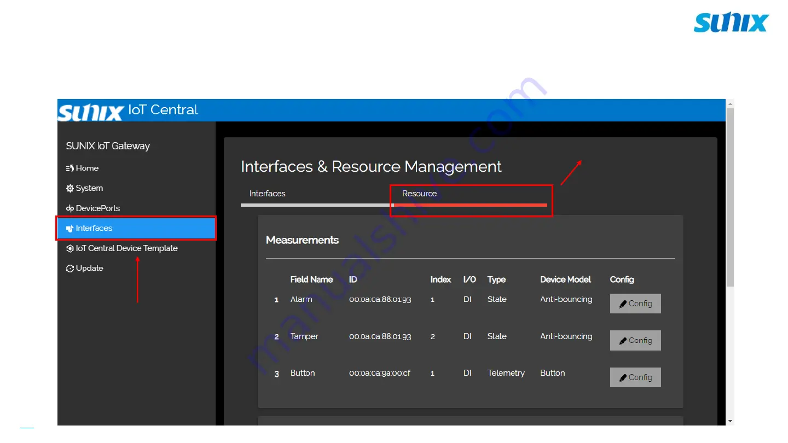This screenshot has height=443, width=788.
Task: Open the Update page label
Action: [x=90, y=269]
